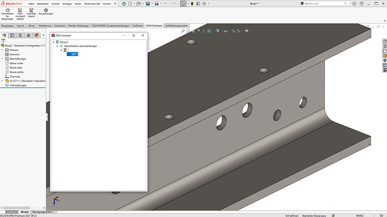Expand the Historie tree node
387x217 pixels.
click(2, 50)
